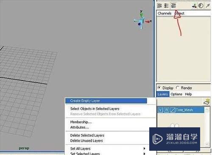Viewport: 212px width, 155px height.
Task: Open the Layers menu tab
Action: tap(163, 94)
